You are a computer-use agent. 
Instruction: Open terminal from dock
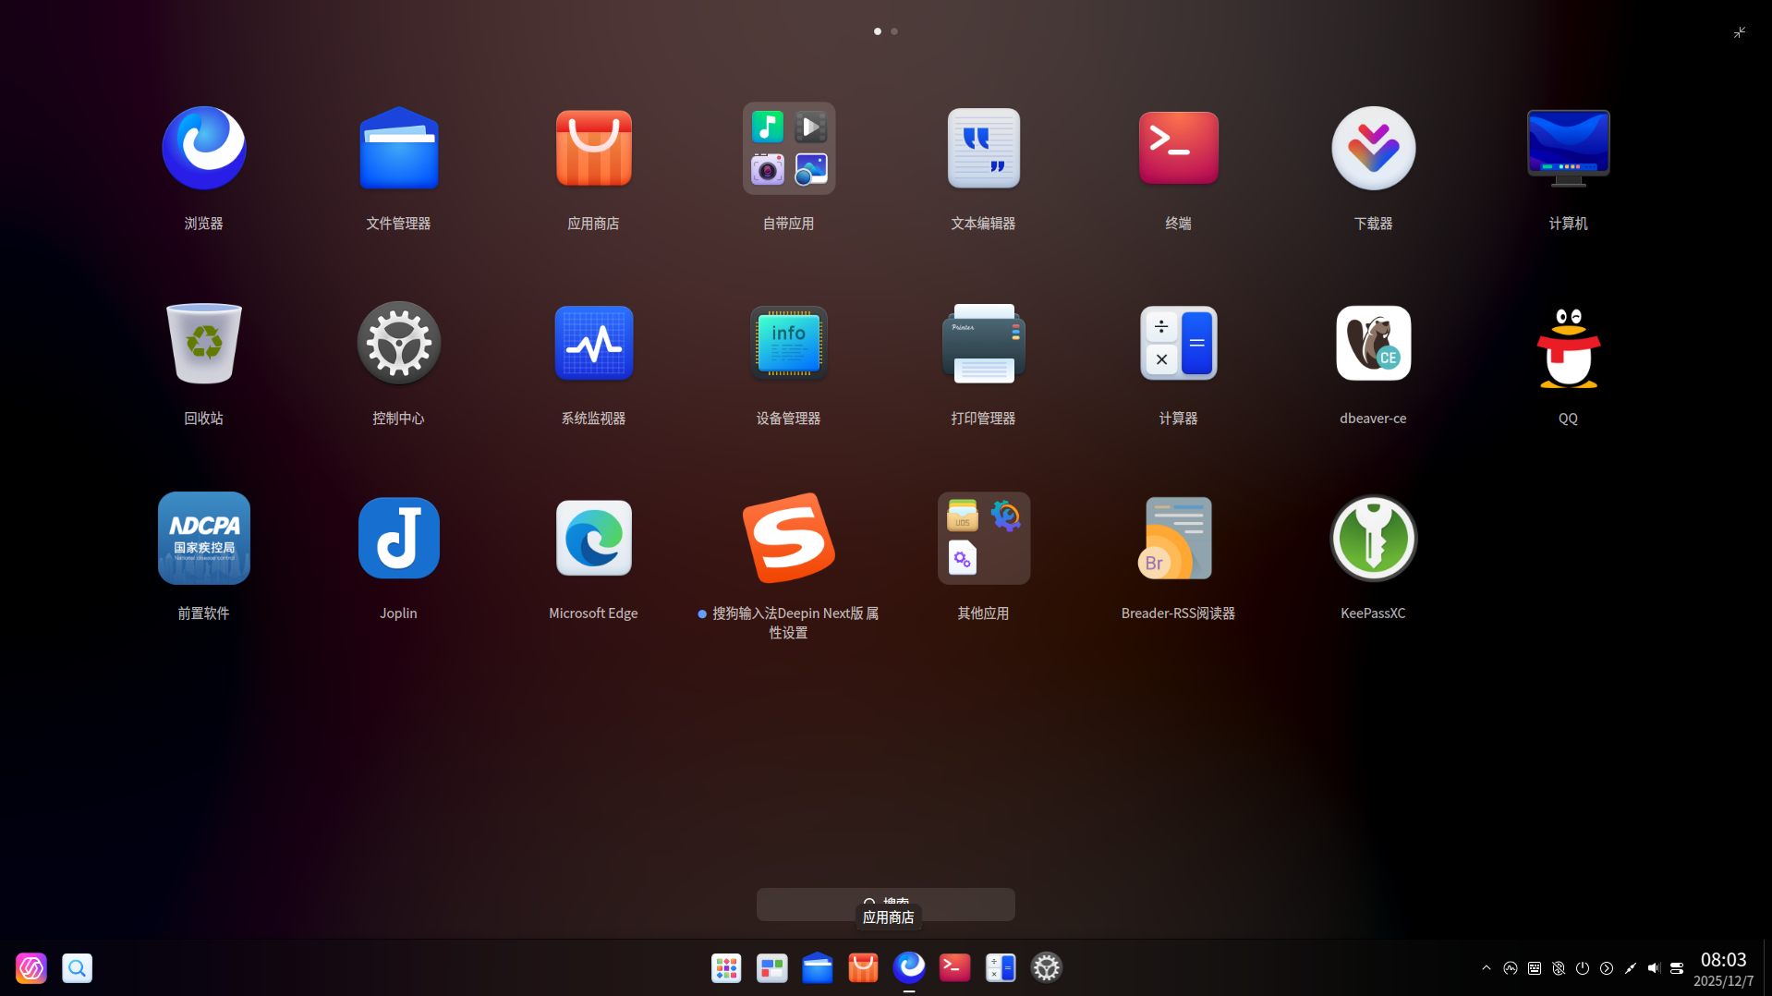click(954, 967)
